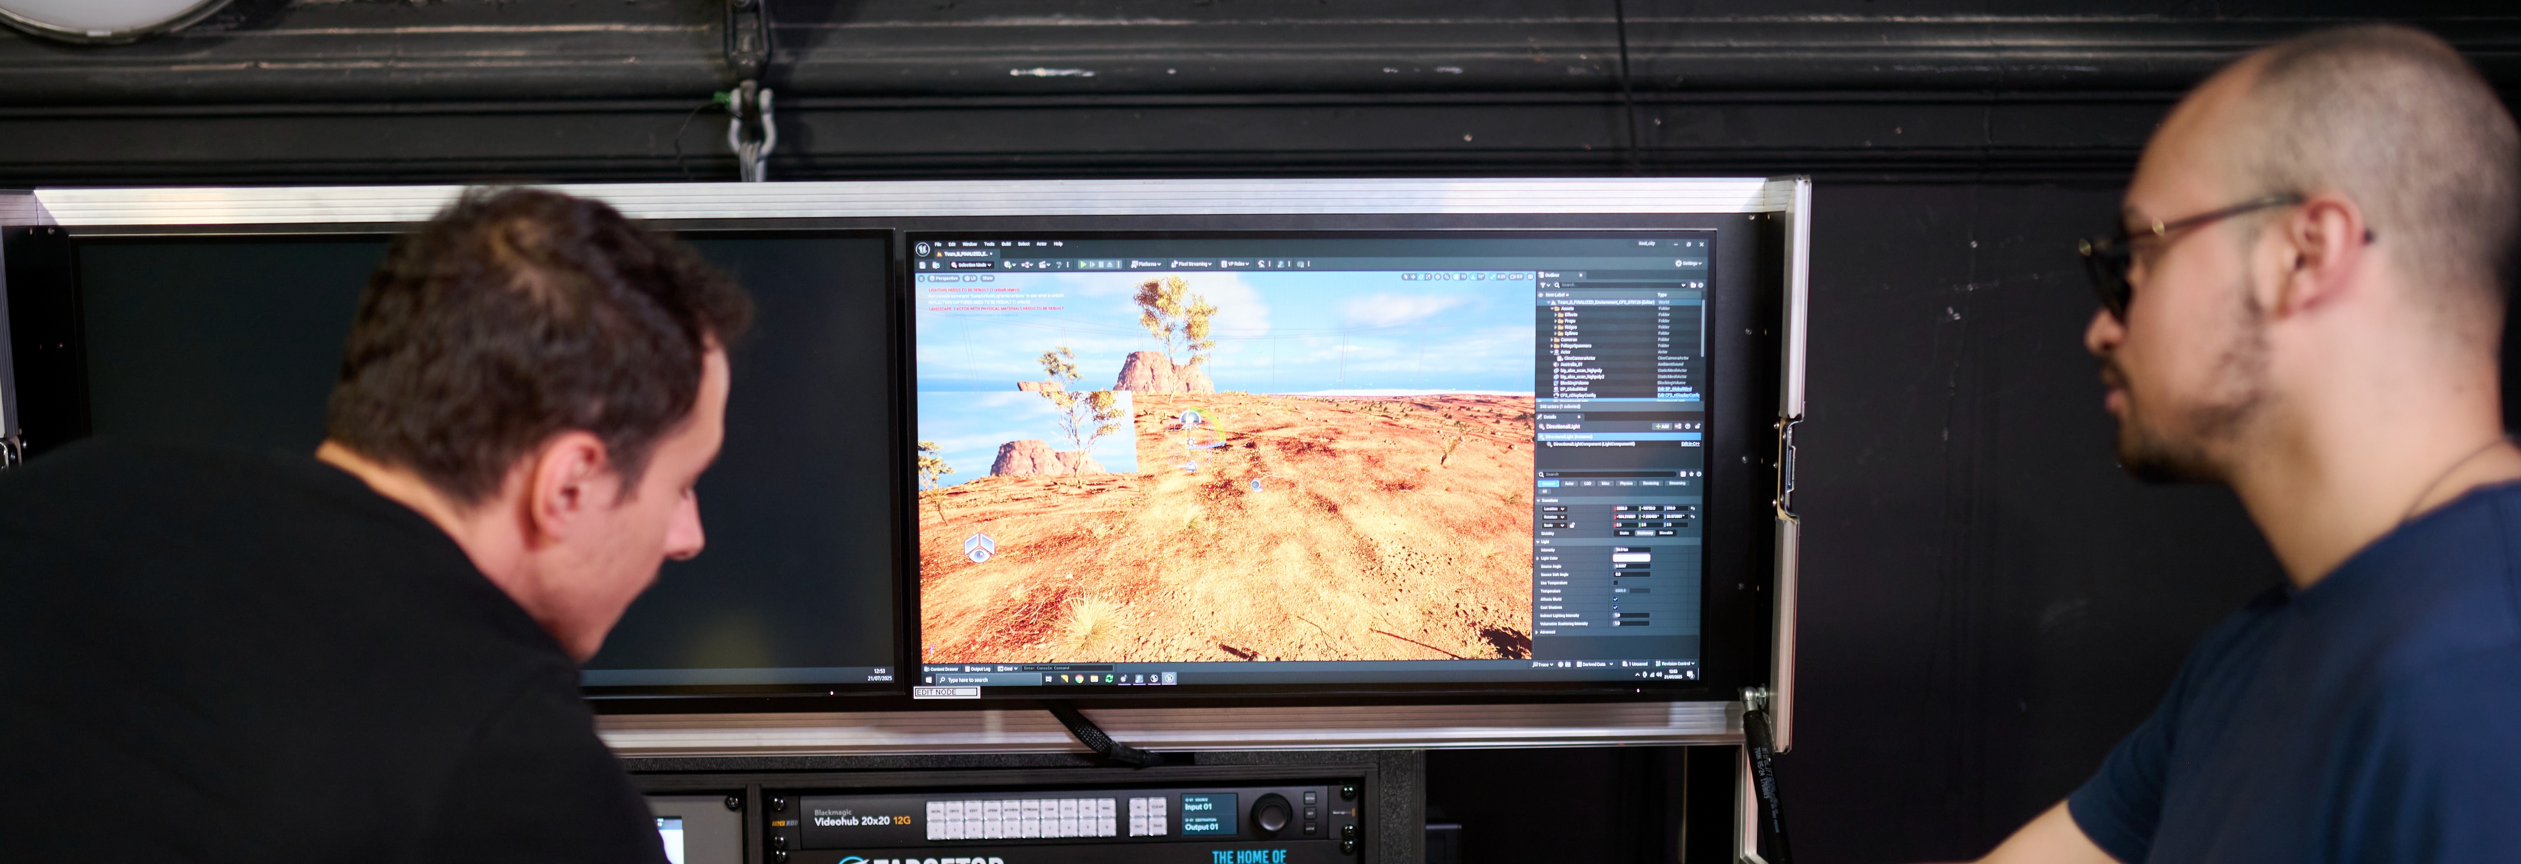Click the Add component button
Image resolution: width=2521 pixels, height=864 pixels.
(x=1662, y=427)
